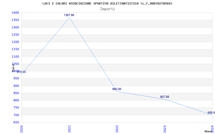
Task: Click the Anno x-axis title
Action: pos(208,131)
